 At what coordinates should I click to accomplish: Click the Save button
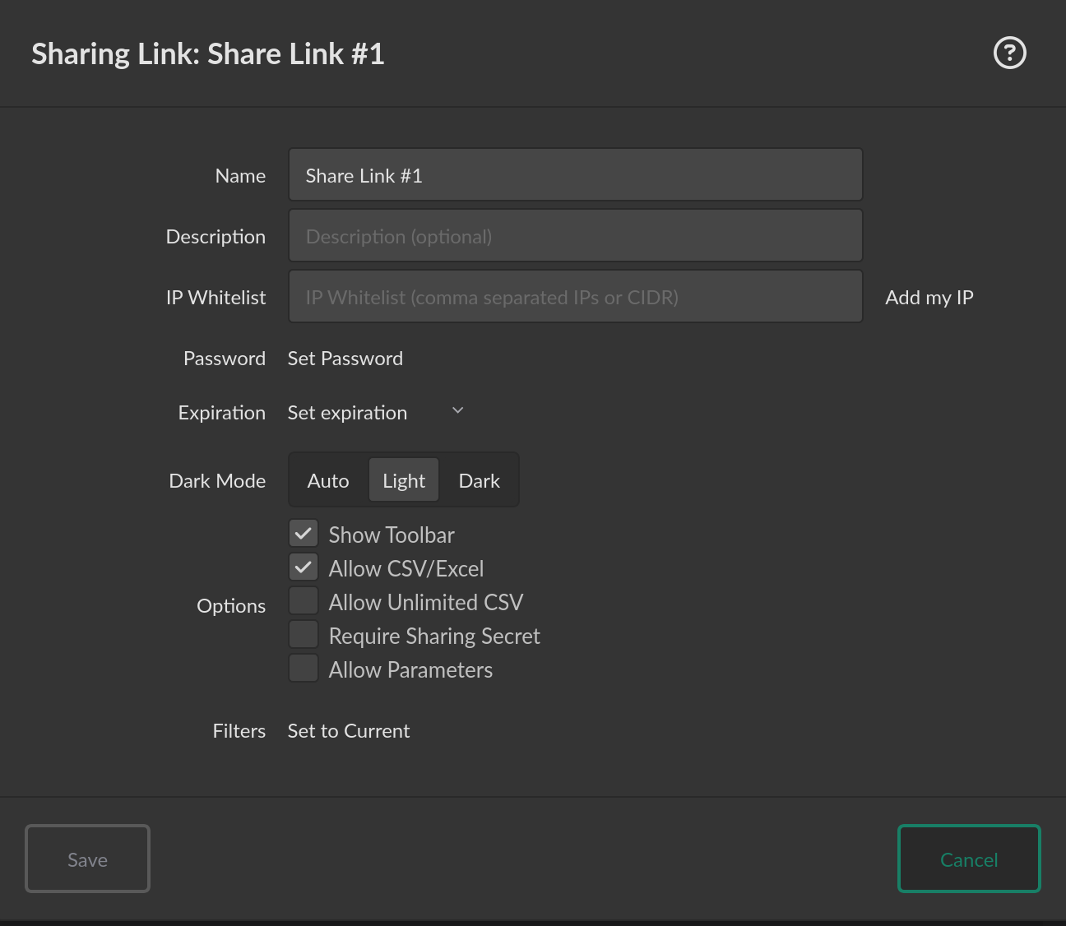[x=87, y=859]
